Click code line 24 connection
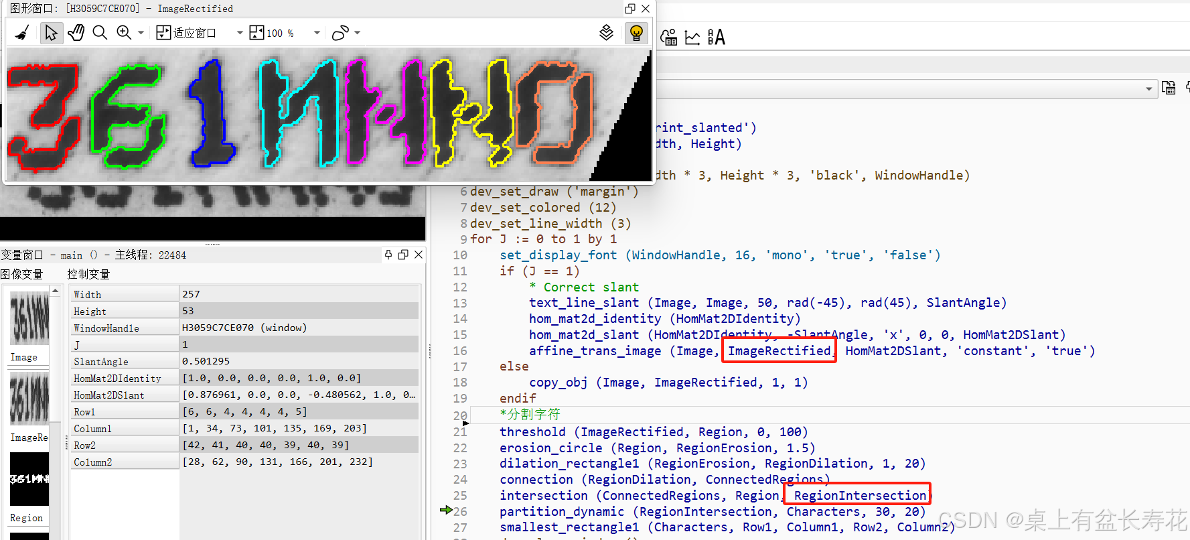The image size is (1190, 540). [x=664, y=480]
